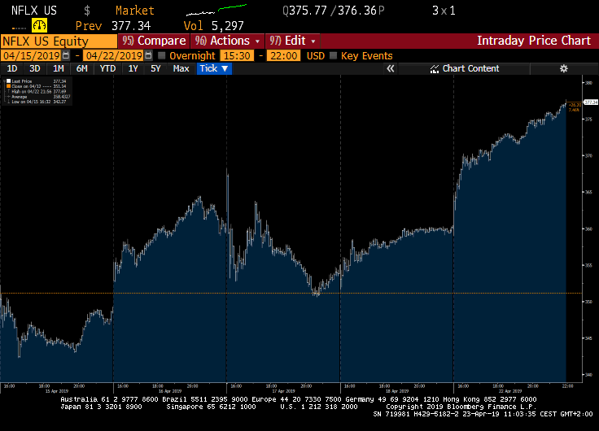Click the yellow gauge indicator icon
This screenshot has height=431, width=599.
click(x=39, y=25)
